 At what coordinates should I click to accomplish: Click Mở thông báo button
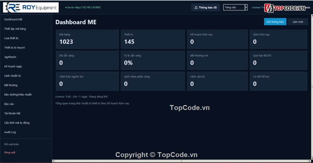click(x=275, y=22)
